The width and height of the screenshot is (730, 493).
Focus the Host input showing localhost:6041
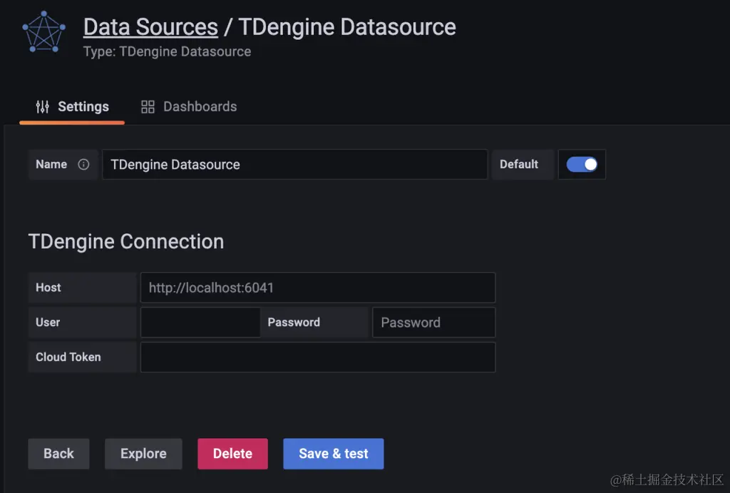(318, 288)
